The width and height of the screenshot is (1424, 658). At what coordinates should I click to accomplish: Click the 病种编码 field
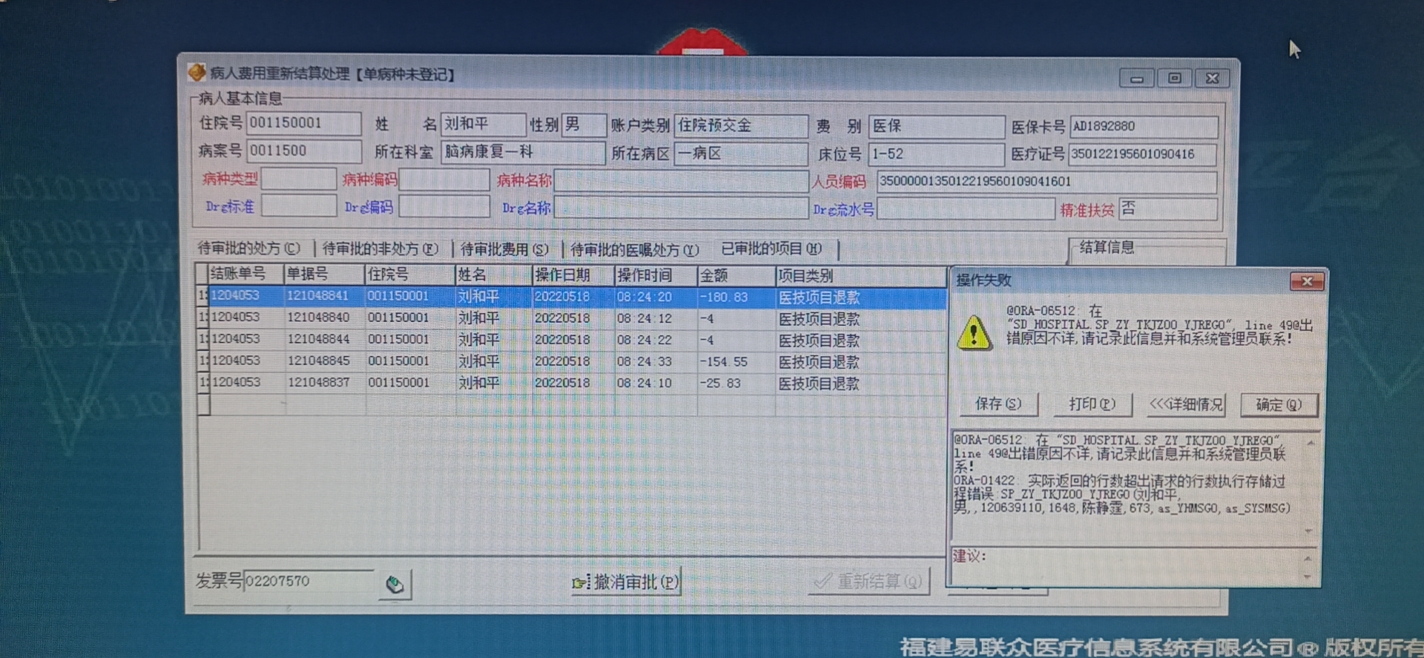(444, 180)
